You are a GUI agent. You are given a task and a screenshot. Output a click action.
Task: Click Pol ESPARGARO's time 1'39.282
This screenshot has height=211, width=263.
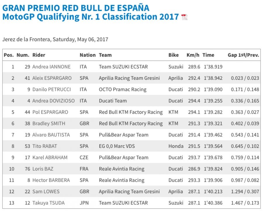pos(212,112)
